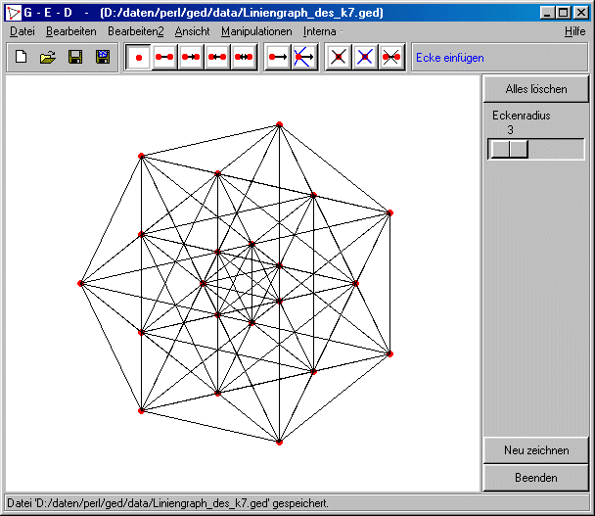Select the move vertex tool (dot with arrow)
The height and width of the screenshot is (516, 595).
click(x=278, y=58)
